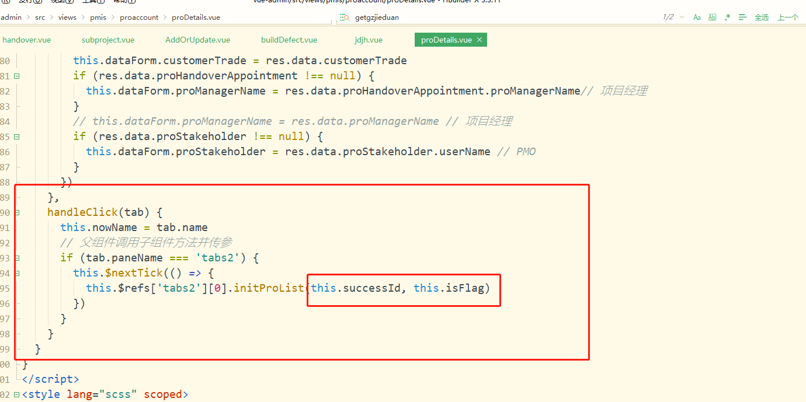This screenshot has width=806, height=402.
Task: Click the src breadcrumb segment
Action: [40, 18]
